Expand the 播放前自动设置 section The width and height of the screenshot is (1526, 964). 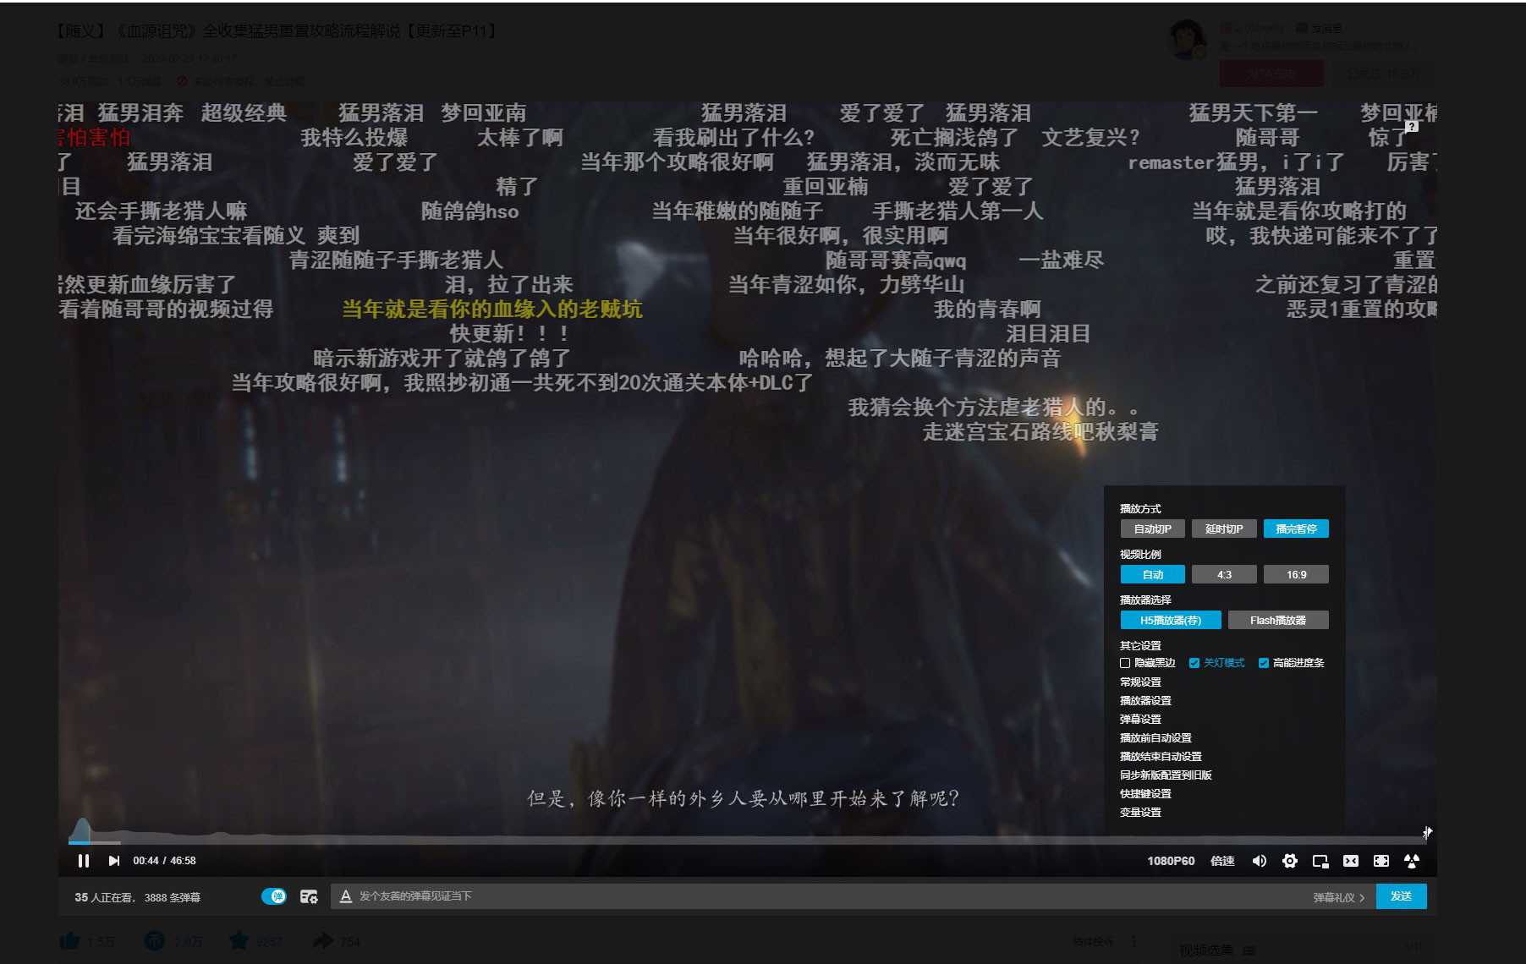click(1155, 738)
